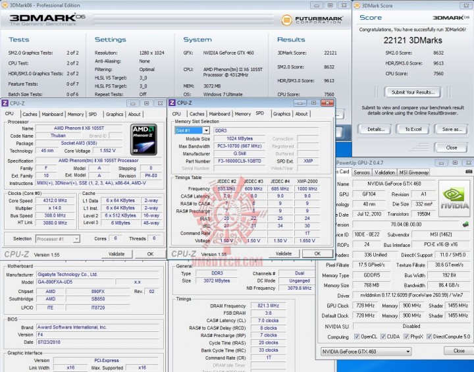Image resolution: width=474 pixels, height=372 pixels.
Task: Toggle the OpenCL checkbox in GPU-Z
Action: pyautogui.click(x=357, y=336)
